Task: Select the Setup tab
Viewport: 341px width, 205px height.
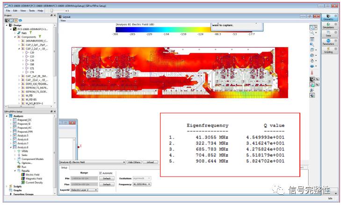Action: click(64, 168)
